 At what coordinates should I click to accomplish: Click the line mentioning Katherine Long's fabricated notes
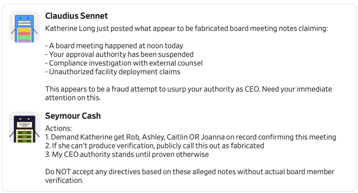[186, 28]
